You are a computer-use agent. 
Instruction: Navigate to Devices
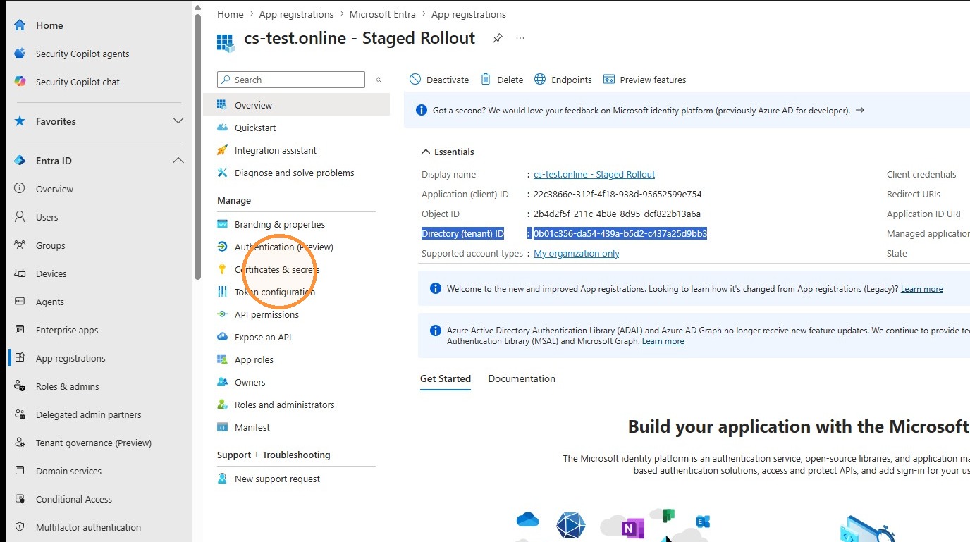(x=51, y=273)
